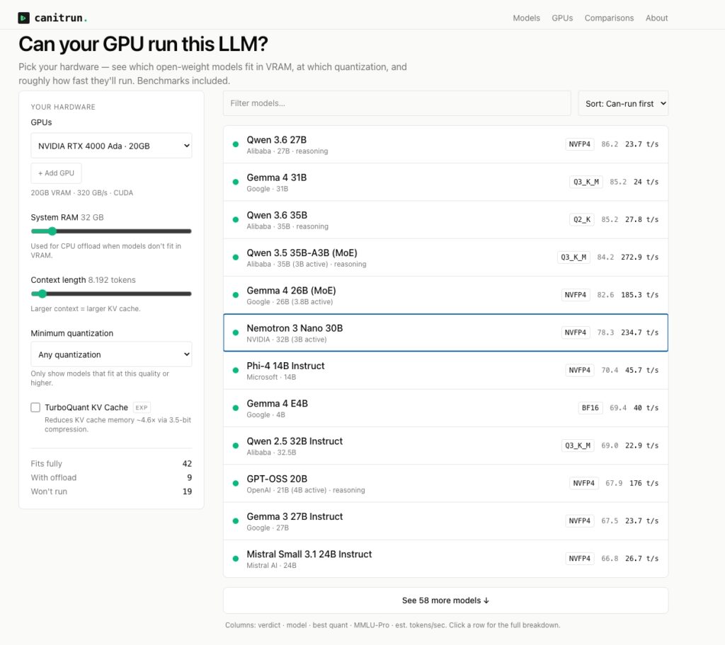Open the Qwen 3.6 27B row
Viewport: 725px width, 645px height.
tap(446, 144)
